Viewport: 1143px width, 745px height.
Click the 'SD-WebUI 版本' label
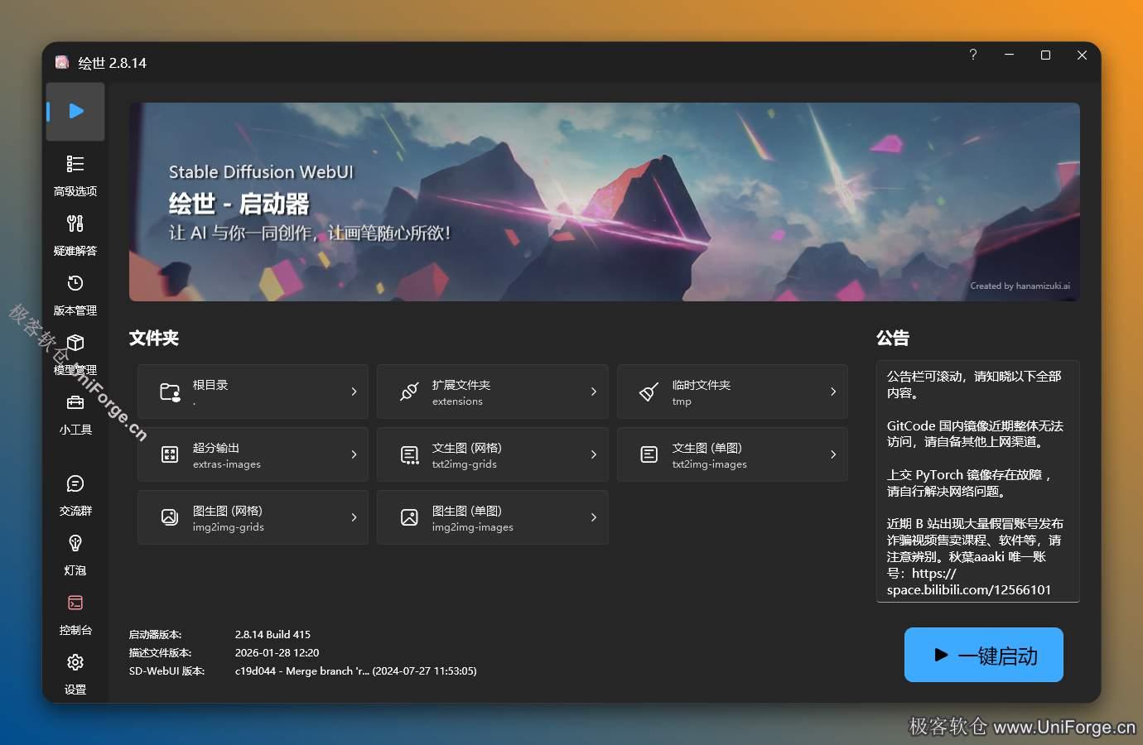pyautogui.click(x=166, y=671)
